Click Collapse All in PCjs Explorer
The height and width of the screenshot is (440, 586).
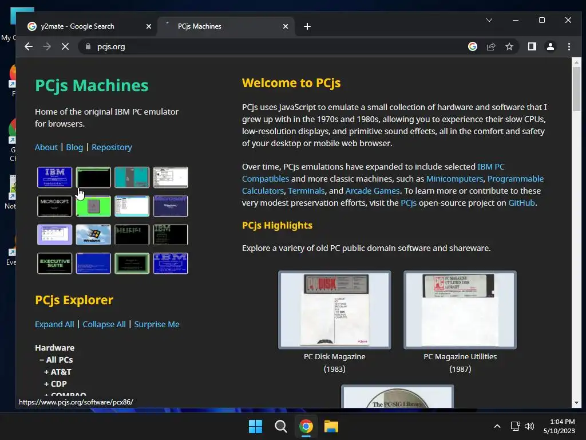coord(104,324)
